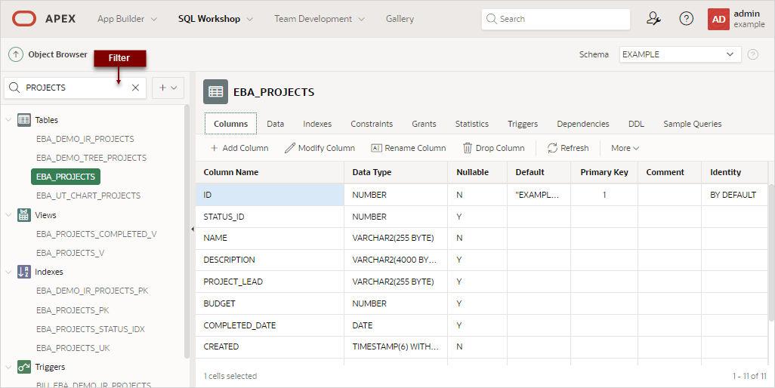Click the Modify Column pencil icon
775x388 pixels.
tap(289, 148)
